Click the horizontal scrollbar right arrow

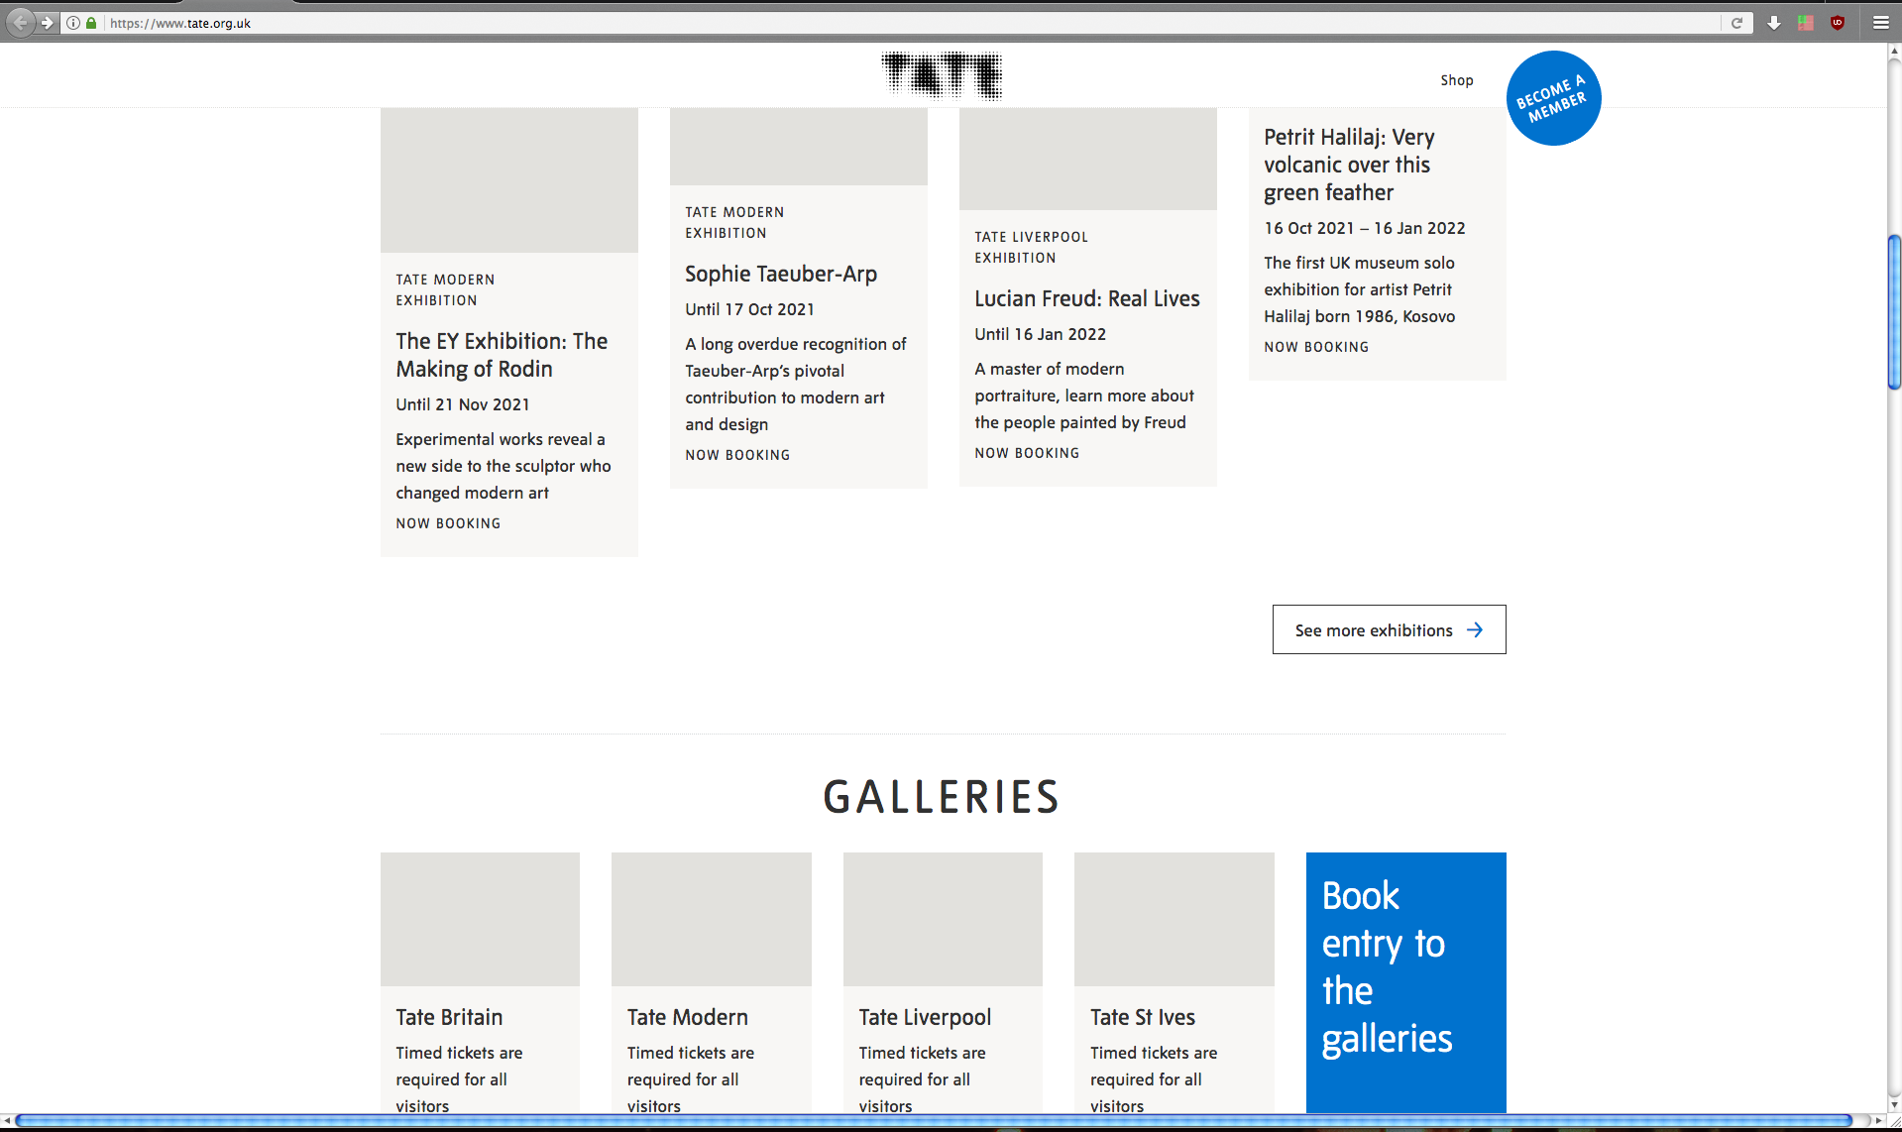tap(1878, 1120)
